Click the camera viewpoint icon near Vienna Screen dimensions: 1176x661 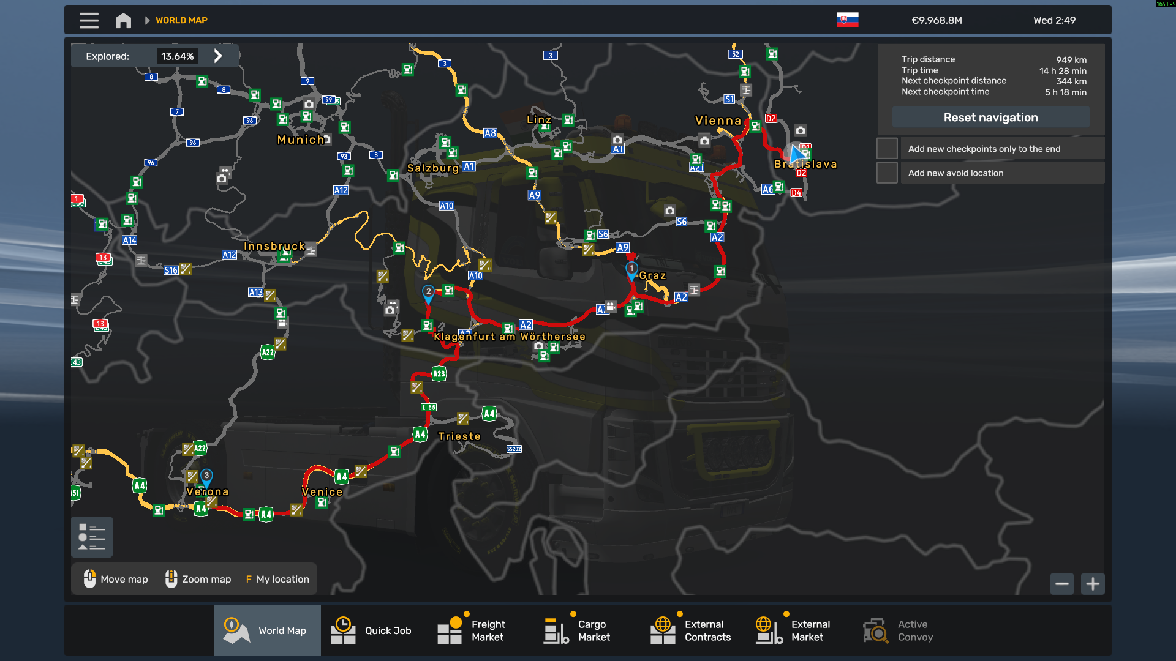(x=704, y=141)
